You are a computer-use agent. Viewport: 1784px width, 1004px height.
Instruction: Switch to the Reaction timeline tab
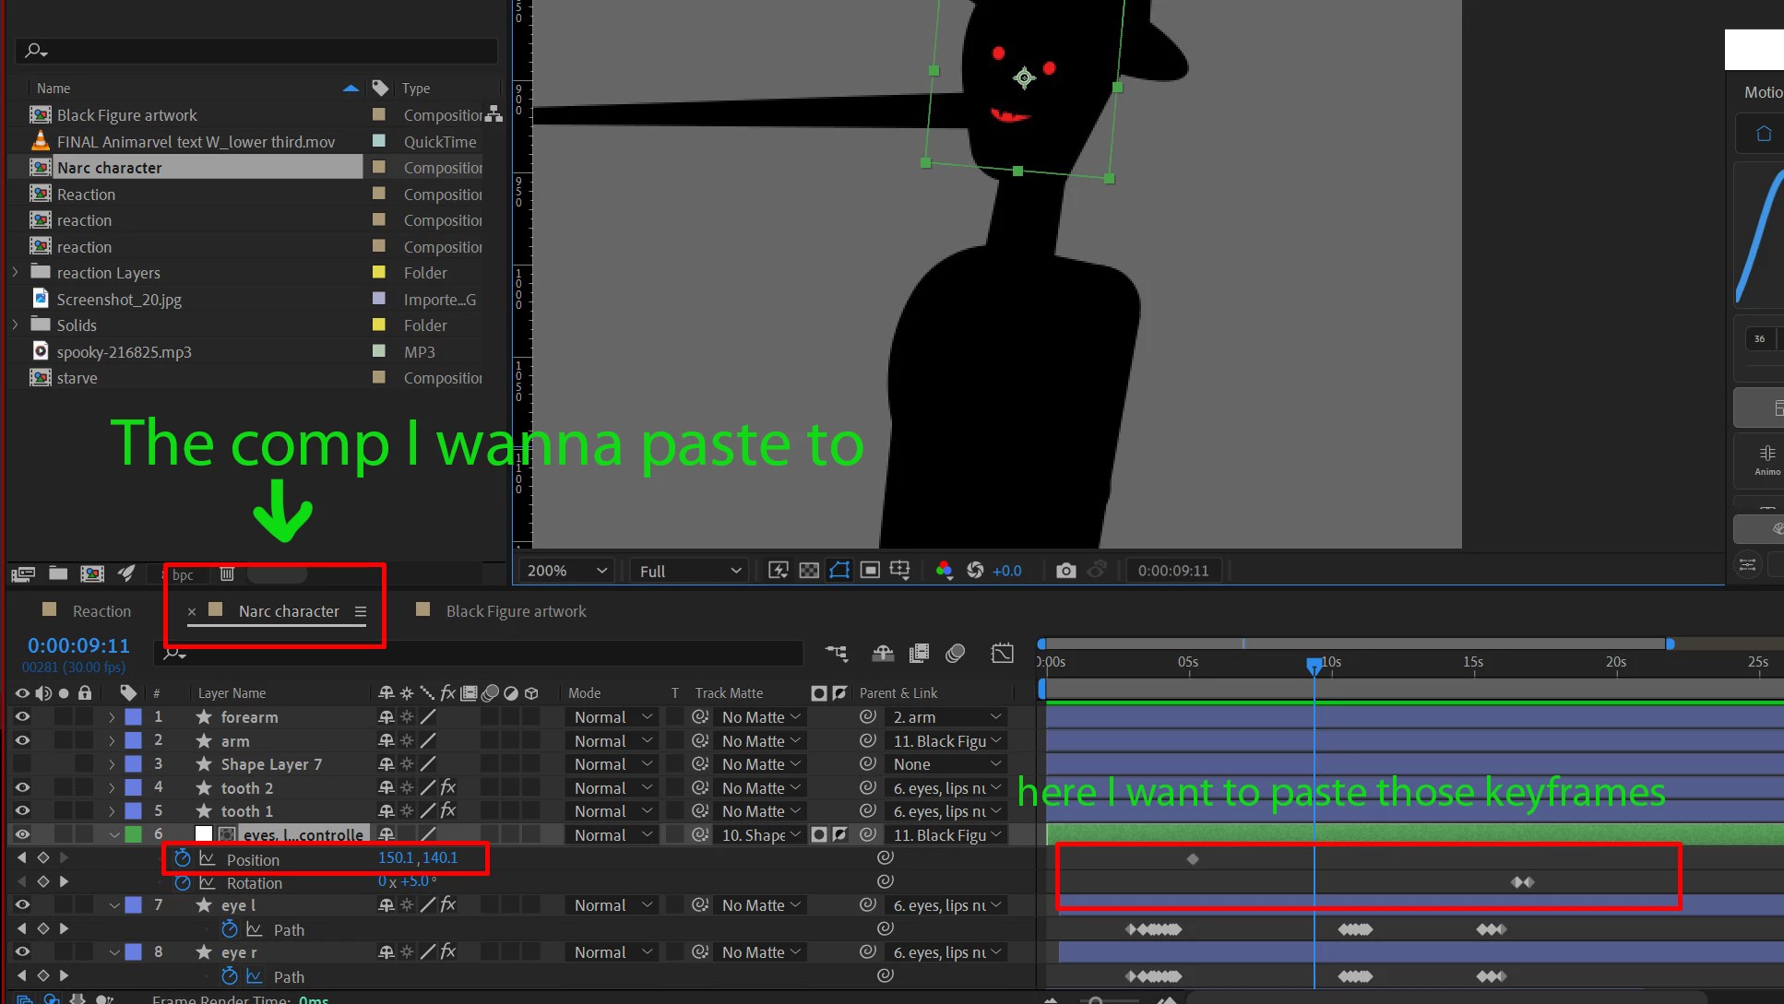click(101, 611)
